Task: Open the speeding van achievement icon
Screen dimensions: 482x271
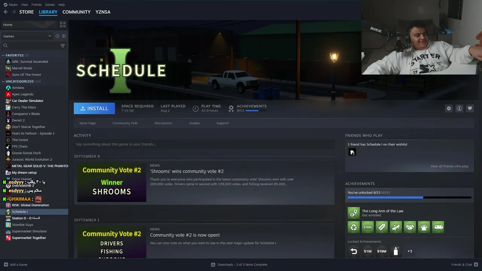Action: [438, 227]
